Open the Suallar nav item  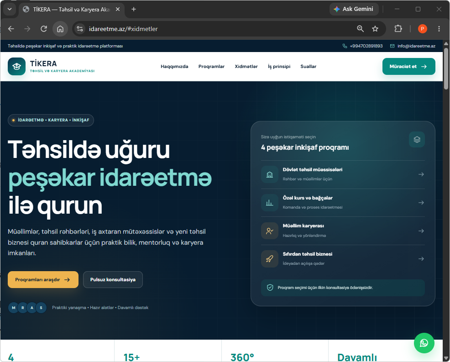(308, 66)
